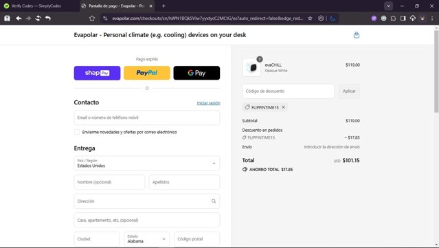Open the profile avatar icon in toolbar

coord(423,18)
